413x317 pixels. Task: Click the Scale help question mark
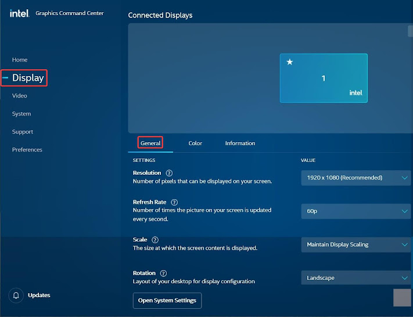[155, 240]
